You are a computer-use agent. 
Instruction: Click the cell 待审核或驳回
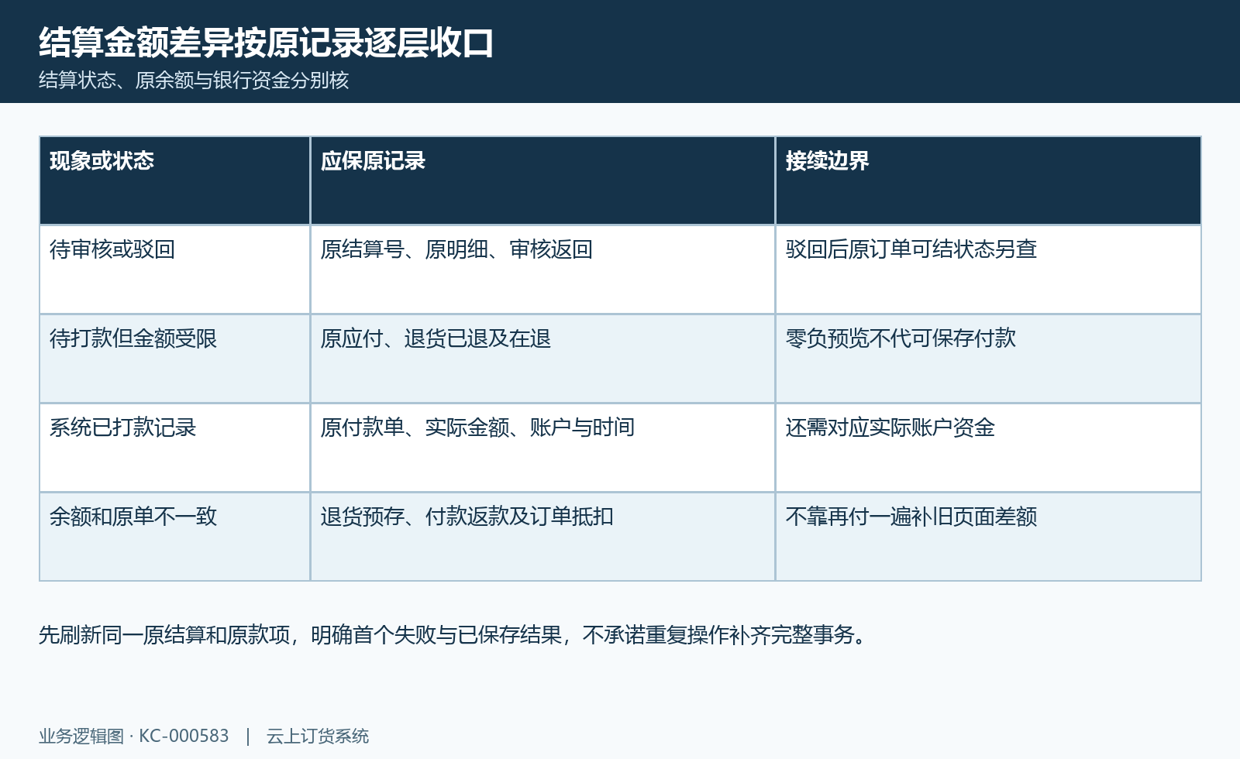(x=174, y=270)
